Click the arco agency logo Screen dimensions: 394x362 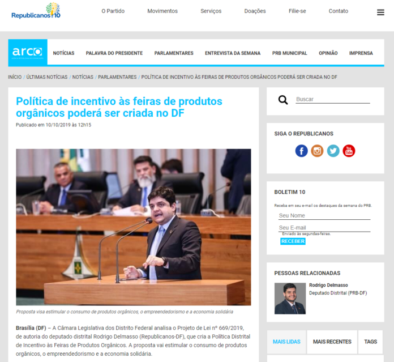pyautogui.click(x=28, y=52)
